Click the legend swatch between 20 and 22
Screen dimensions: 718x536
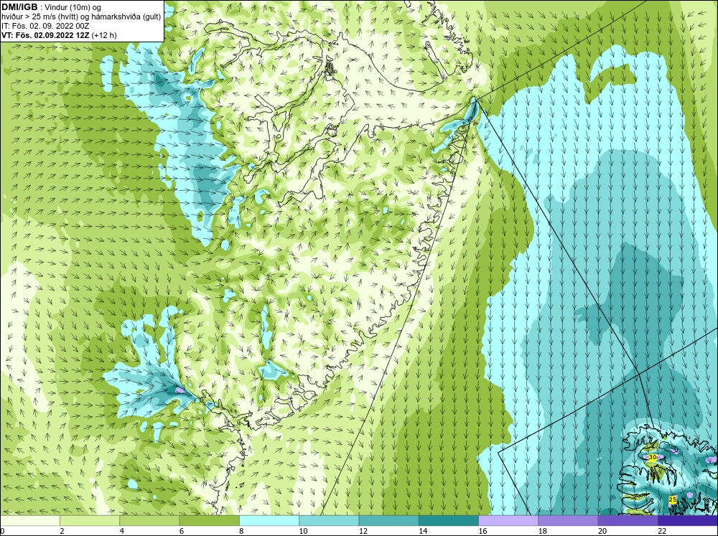(628, 520)
